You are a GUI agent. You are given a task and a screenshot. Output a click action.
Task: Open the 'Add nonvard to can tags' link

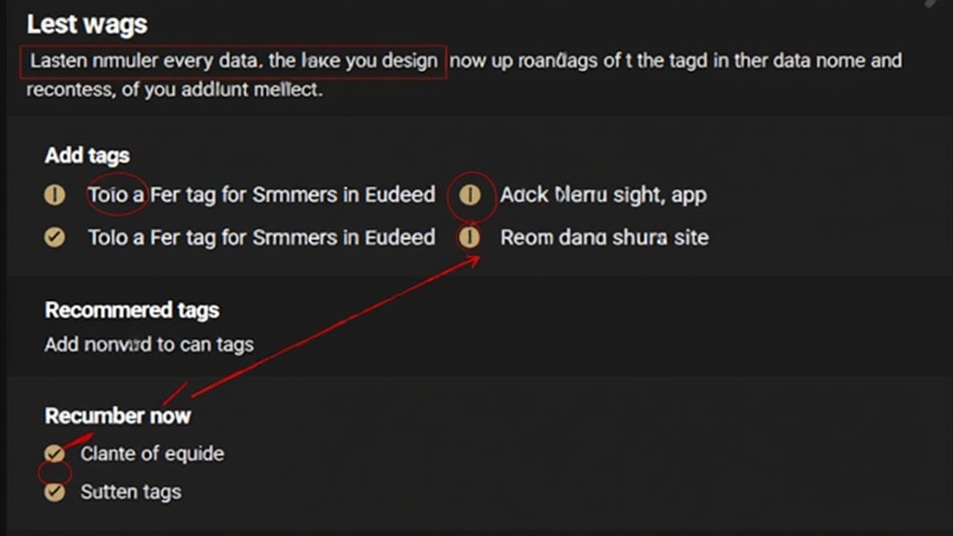click(x=149, y=344)
